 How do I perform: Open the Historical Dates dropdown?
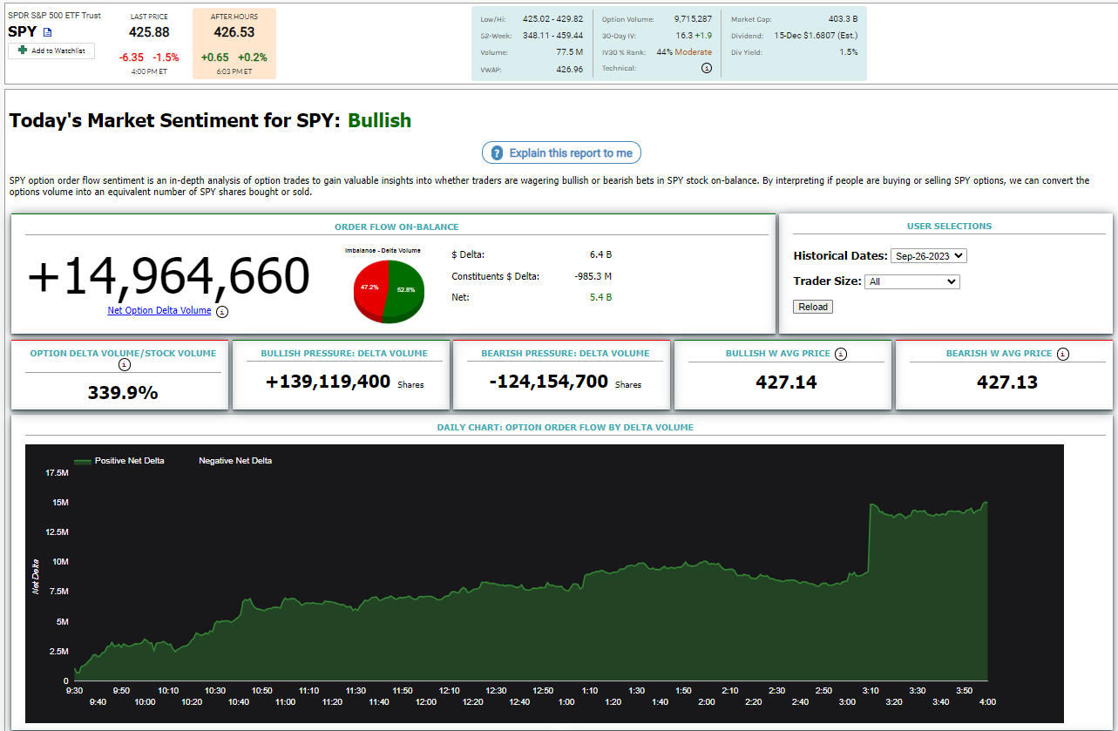pyautogui.click(x=929, y=256)
